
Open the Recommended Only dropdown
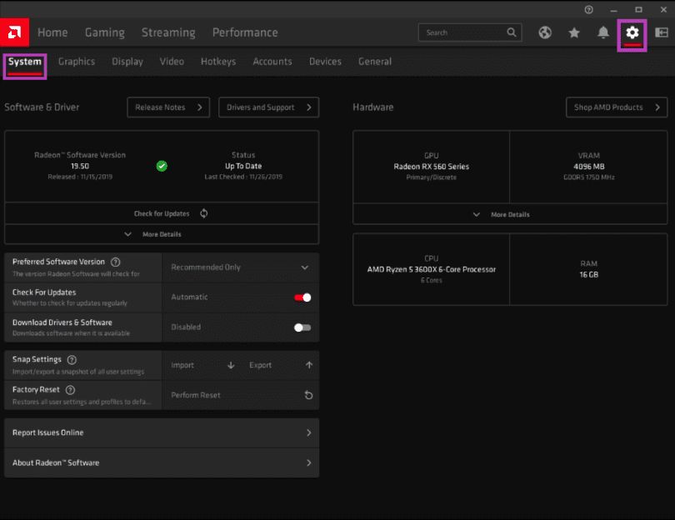click(x=240, y=267)
